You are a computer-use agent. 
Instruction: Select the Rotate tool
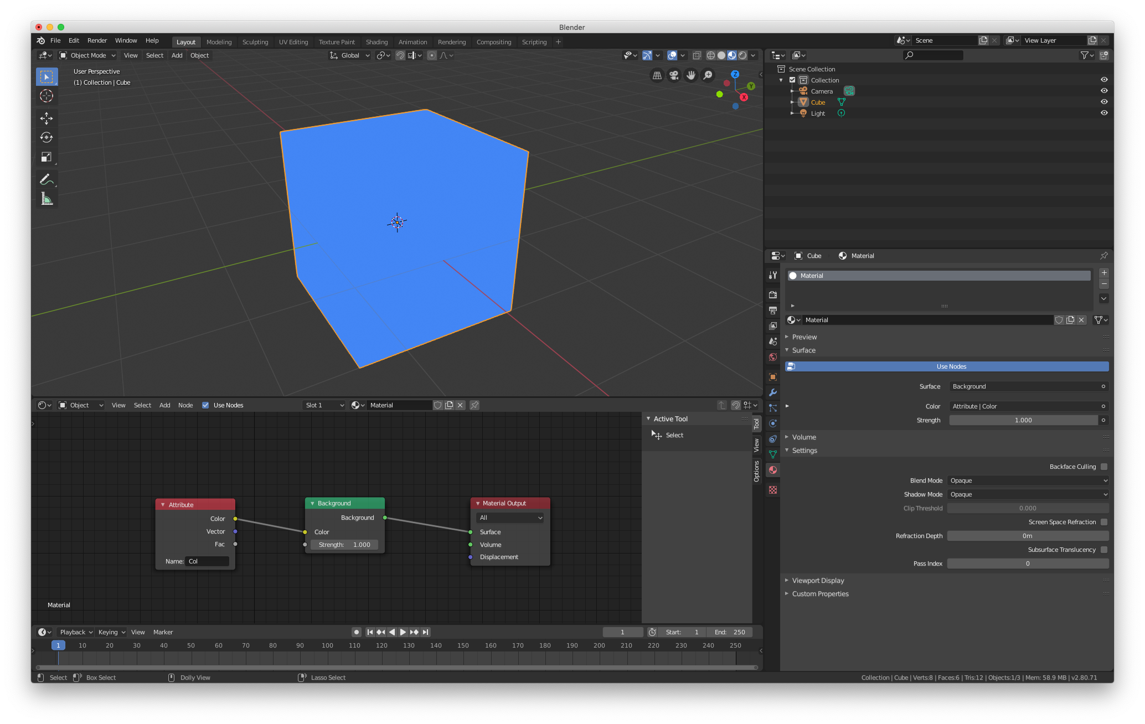pos(47,137)
